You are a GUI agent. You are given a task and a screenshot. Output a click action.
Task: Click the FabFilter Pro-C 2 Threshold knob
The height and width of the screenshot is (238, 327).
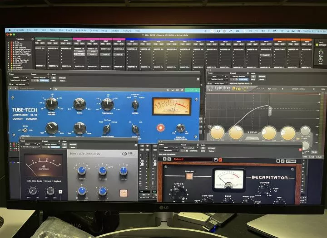[x=217, y=132]
